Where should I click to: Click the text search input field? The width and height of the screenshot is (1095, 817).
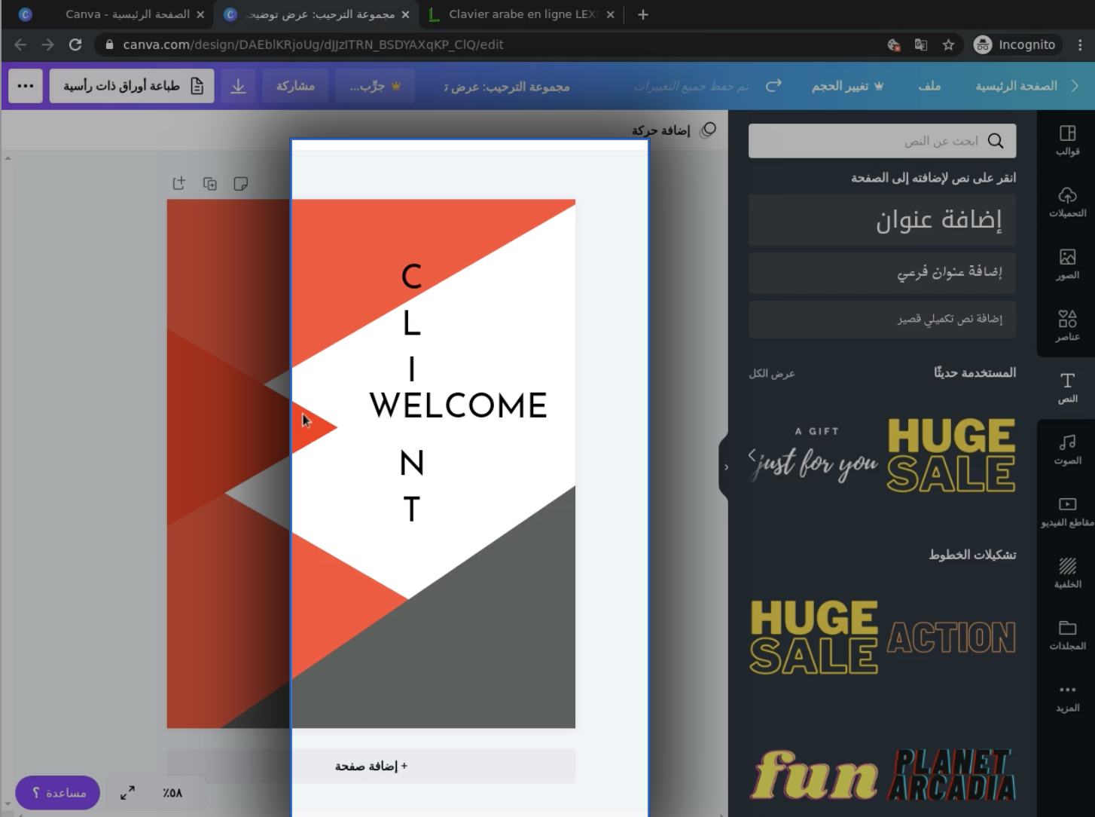(882, 141)
